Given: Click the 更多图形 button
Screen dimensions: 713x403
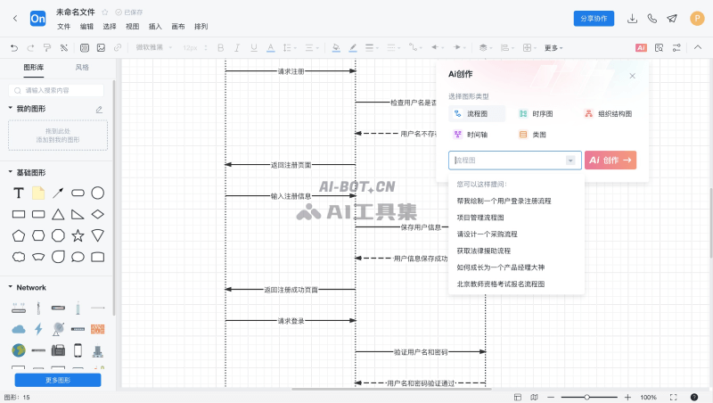Looking at the screenshot, I should point(57,380).
